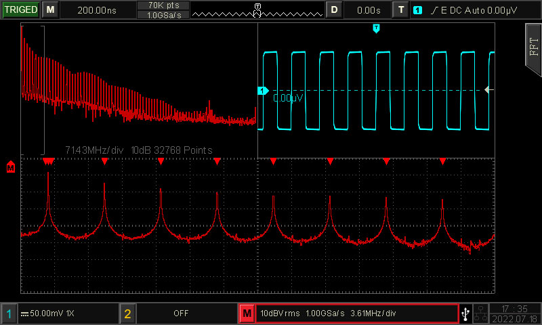Viewport: 542px width, 325px height.
Task: Click the cyan trigger position marker
Action: (377, 28)
